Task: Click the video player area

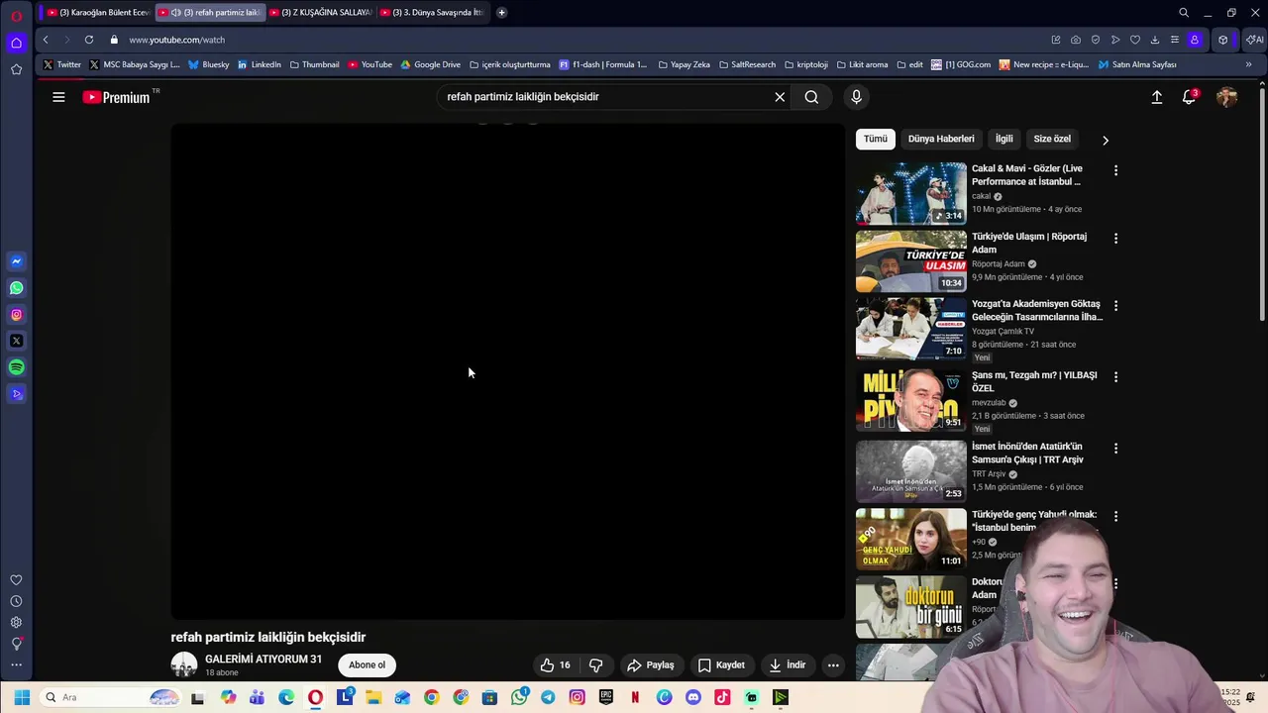Action: tap(508, 371)
